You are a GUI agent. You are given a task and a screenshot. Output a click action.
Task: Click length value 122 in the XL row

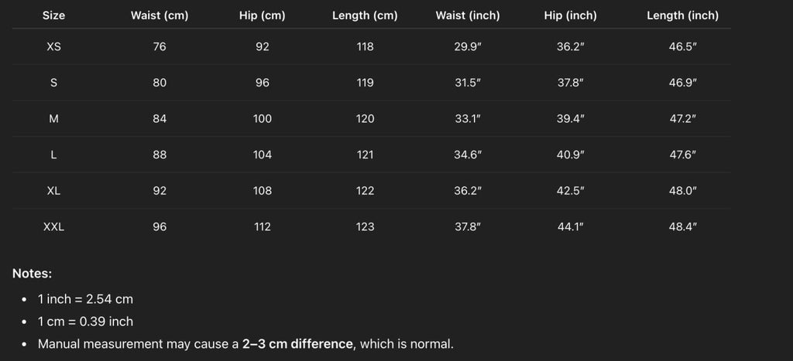365,191
